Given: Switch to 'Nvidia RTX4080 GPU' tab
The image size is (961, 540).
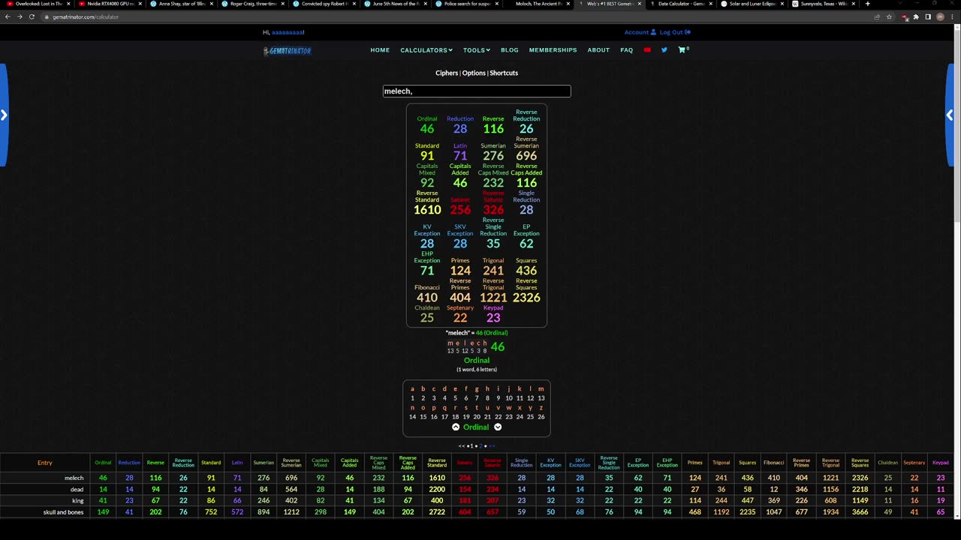Looking at the screenshot, I should 109,4.
